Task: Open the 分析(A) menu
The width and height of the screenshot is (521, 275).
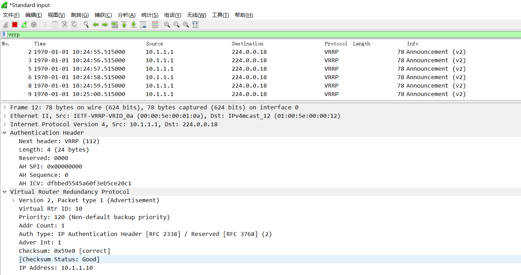Action: tap(127, 15)
